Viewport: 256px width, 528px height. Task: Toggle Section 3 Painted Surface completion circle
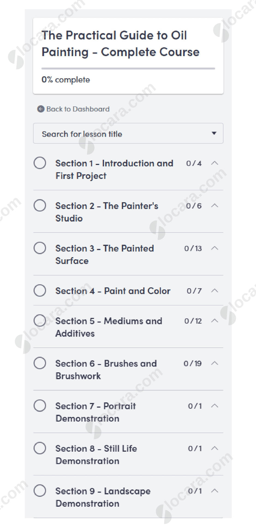pos(40,248)
